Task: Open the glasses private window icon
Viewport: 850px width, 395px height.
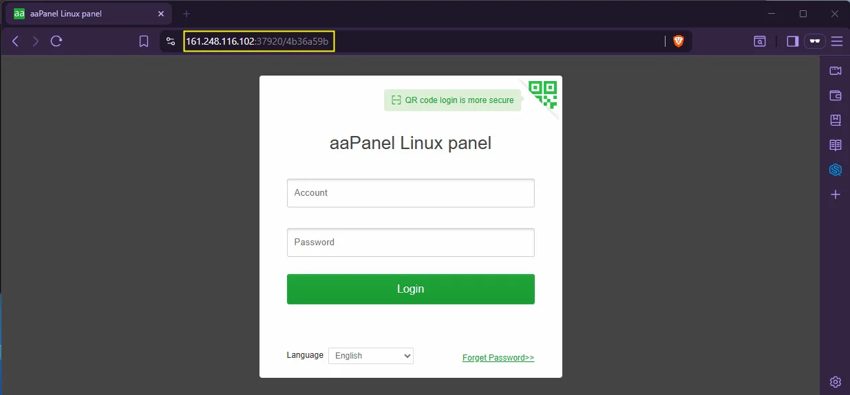Action: click(815, 41)
